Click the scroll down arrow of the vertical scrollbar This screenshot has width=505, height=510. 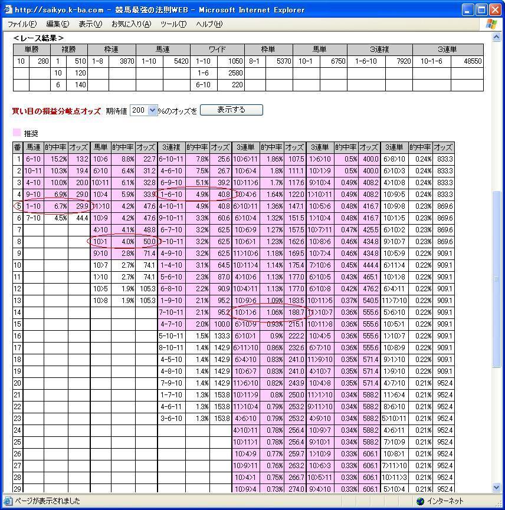pos(497,487)
